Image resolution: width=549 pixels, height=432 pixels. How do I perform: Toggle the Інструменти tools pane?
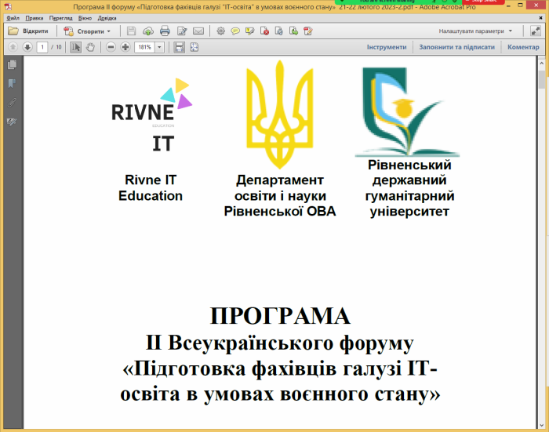coord(387,47)
